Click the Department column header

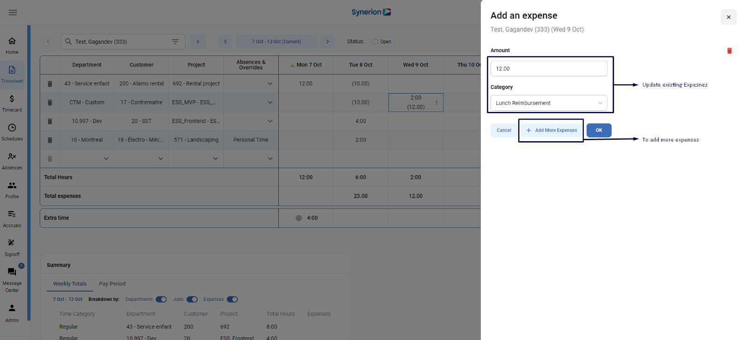[x=87, y=65]
